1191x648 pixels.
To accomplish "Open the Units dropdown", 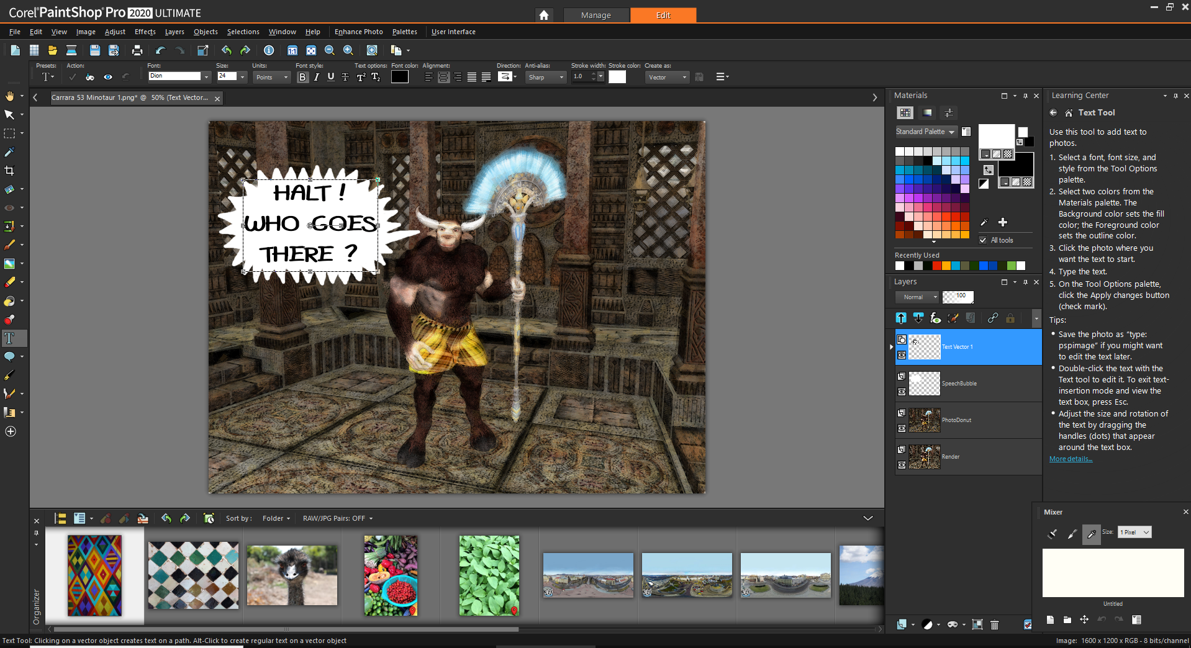I will pos(272,77).
